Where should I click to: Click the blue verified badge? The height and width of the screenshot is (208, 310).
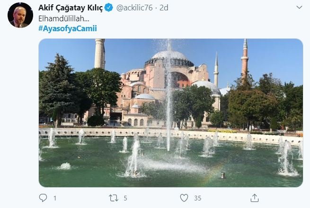coord(108,8)
